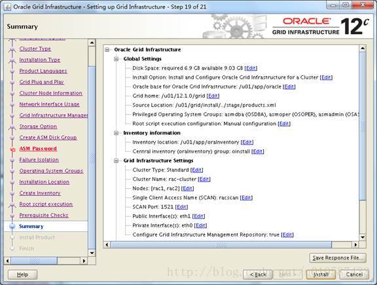
Task: Edit the Management Repository setting
Action: [287, 235]
